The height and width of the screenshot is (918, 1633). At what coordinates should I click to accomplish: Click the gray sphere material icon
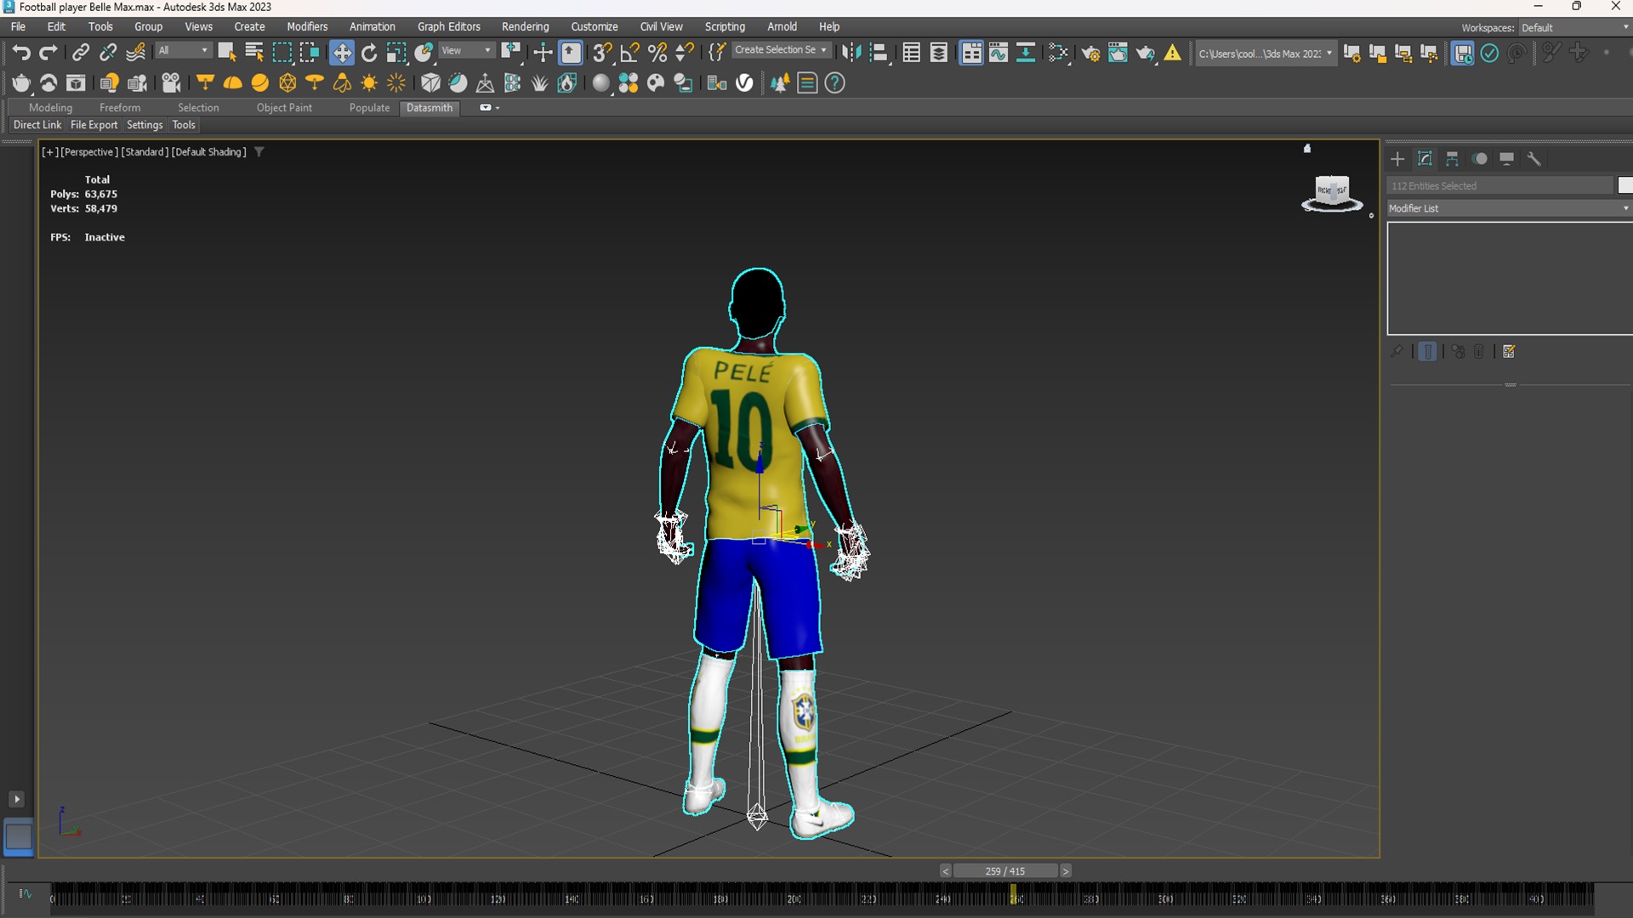[601, 83]
